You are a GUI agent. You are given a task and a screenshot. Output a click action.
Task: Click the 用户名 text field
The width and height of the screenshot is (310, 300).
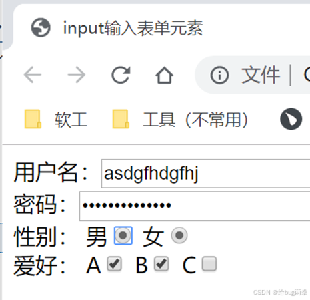[x=205, y=174]
